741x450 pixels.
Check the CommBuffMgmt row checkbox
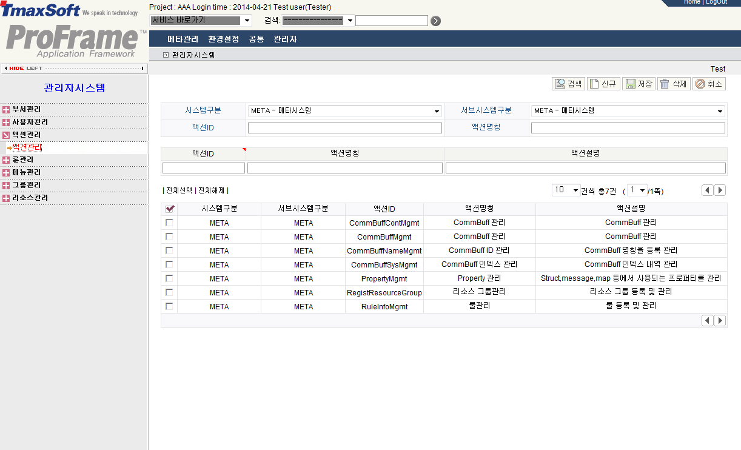tap(169, 237)
